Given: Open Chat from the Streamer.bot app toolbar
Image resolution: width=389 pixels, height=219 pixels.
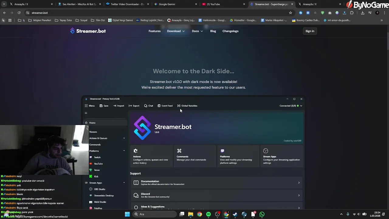Looking at the screenshot, I should [x=148, y=106].
